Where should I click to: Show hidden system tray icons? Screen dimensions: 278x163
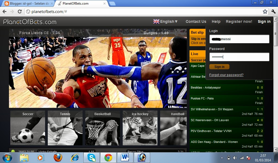(222, 158)
